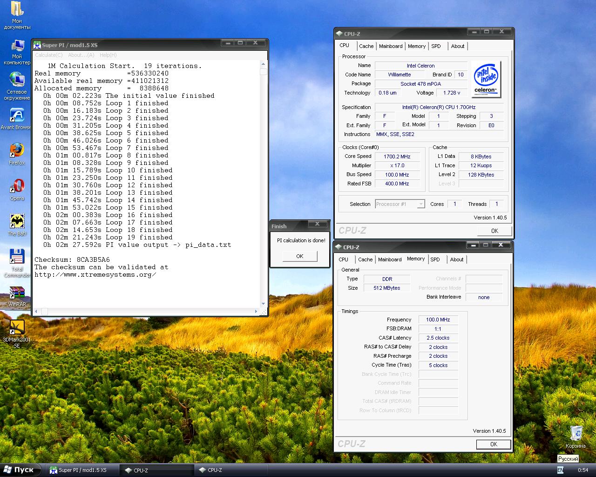The image size is (596, 477).
Task: Click the FSB:DRAM 1:1 field
Action: point(438,329)
